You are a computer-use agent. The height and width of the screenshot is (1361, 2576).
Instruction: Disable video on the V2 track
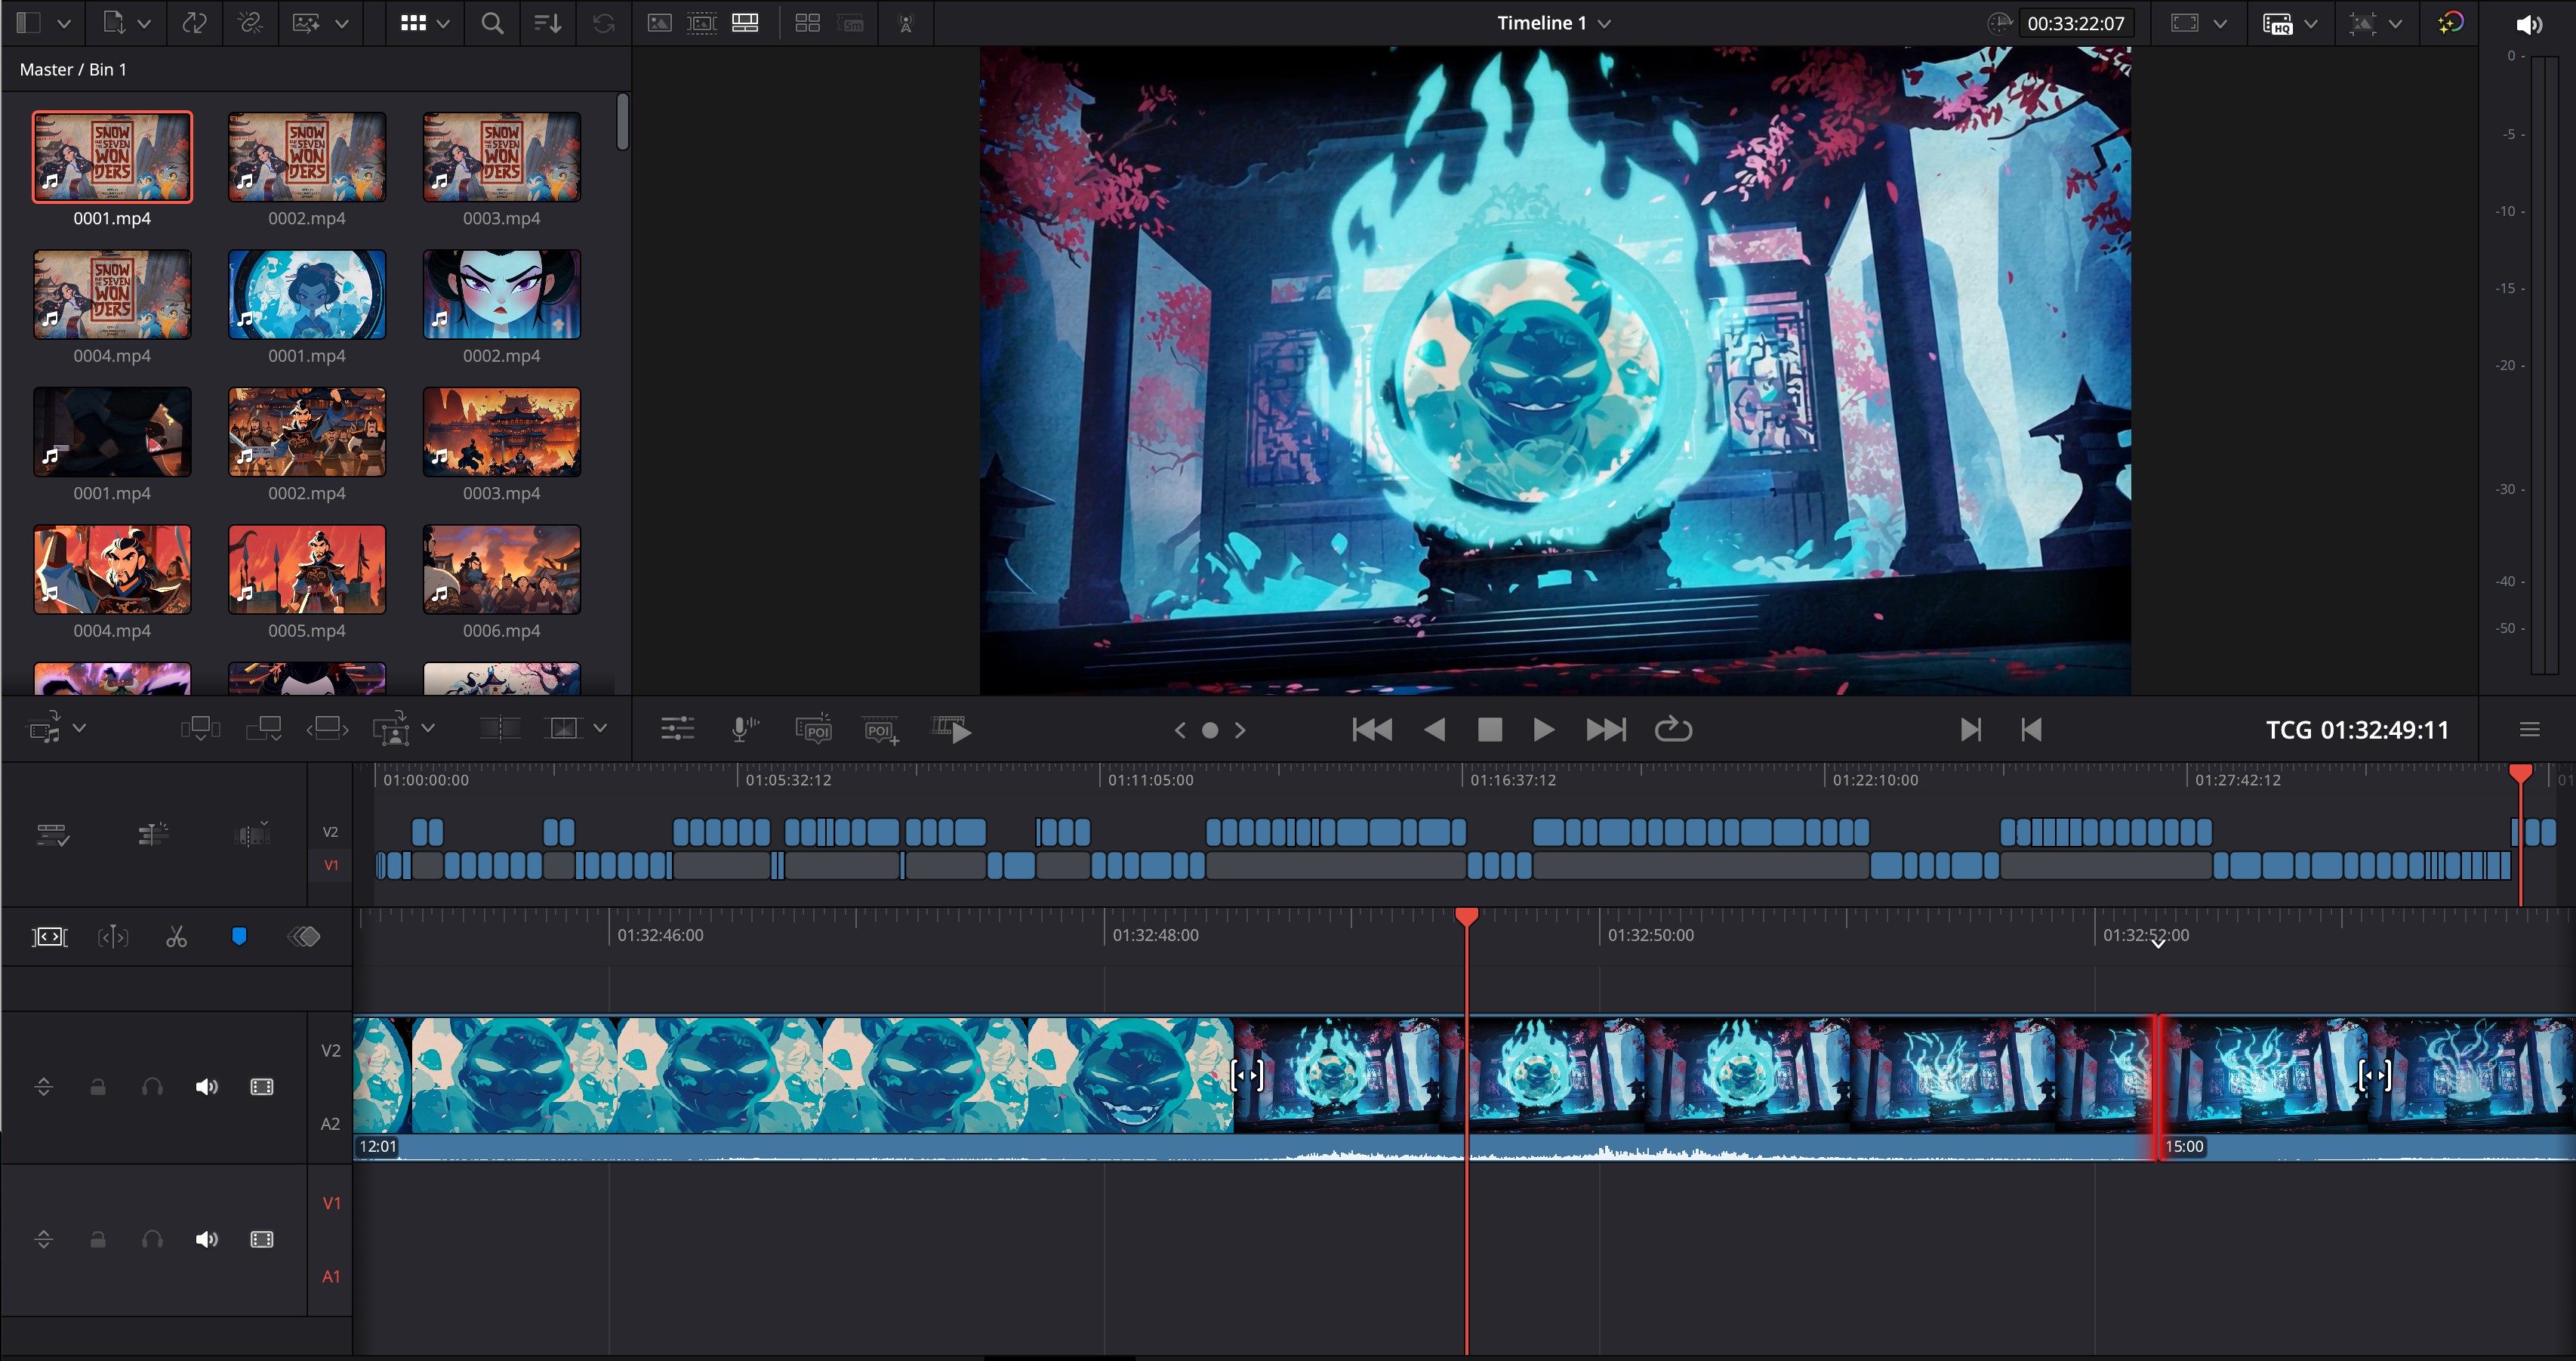point(262,1087)
